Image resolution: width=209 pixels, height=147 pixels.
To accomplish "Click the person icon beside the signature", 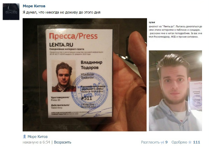I will click(x=24, y=136).
